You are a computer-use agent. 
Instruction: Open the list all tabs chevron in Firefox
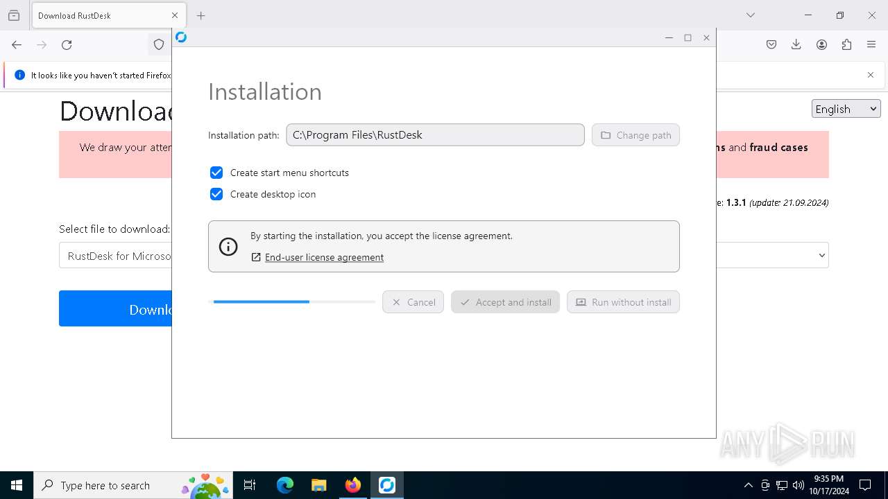click(750, 15)
